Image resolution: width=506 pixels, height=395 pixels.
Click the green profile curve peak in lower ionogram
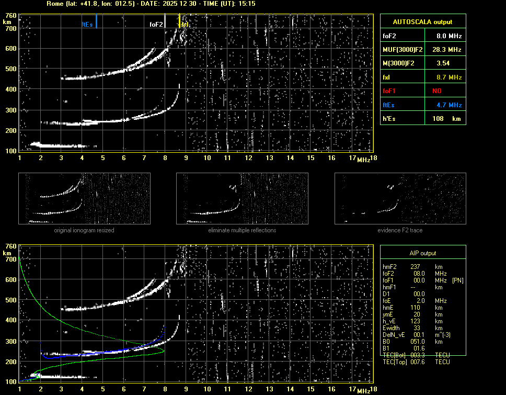[164, 351]
